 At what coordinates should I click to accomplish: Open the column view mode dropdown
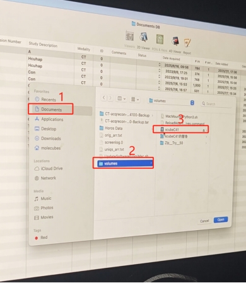pos(122,98)
